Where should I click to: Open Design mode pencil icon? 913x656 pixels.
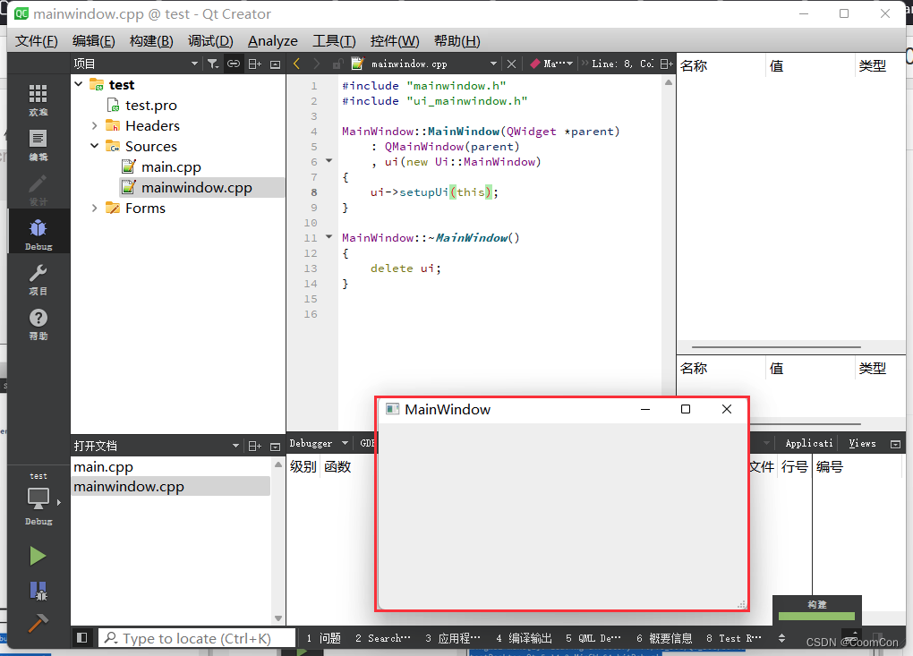click(38, 190)
